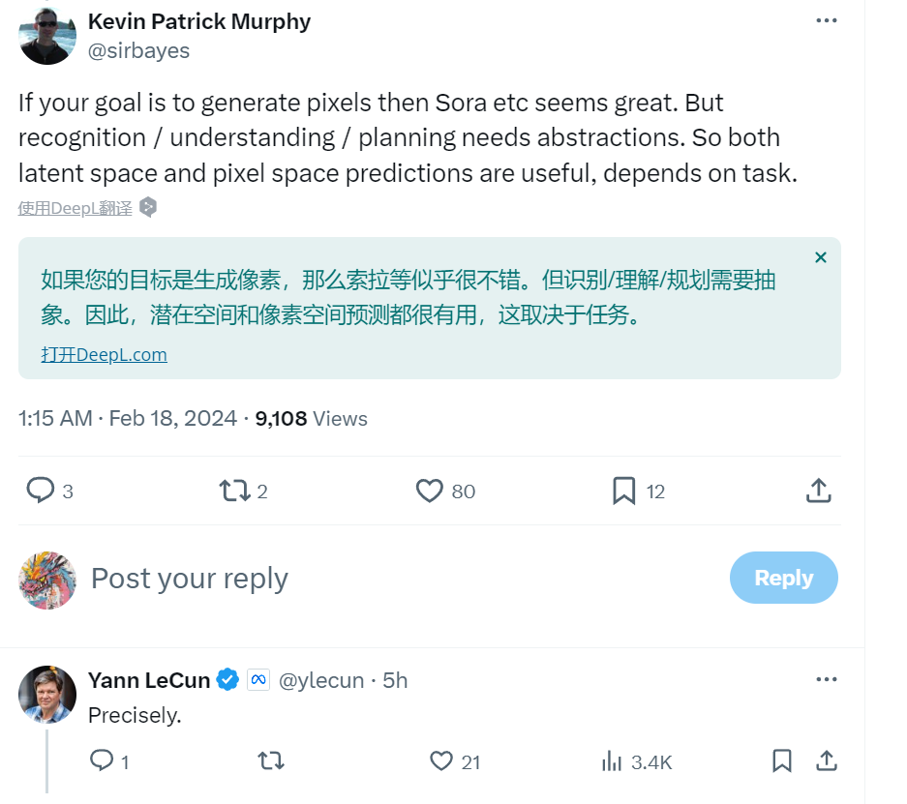The height and width of the screenshot is (804, 907).
Task: Open Yann LeCun's profile avatar
Action: pos(47,694)
